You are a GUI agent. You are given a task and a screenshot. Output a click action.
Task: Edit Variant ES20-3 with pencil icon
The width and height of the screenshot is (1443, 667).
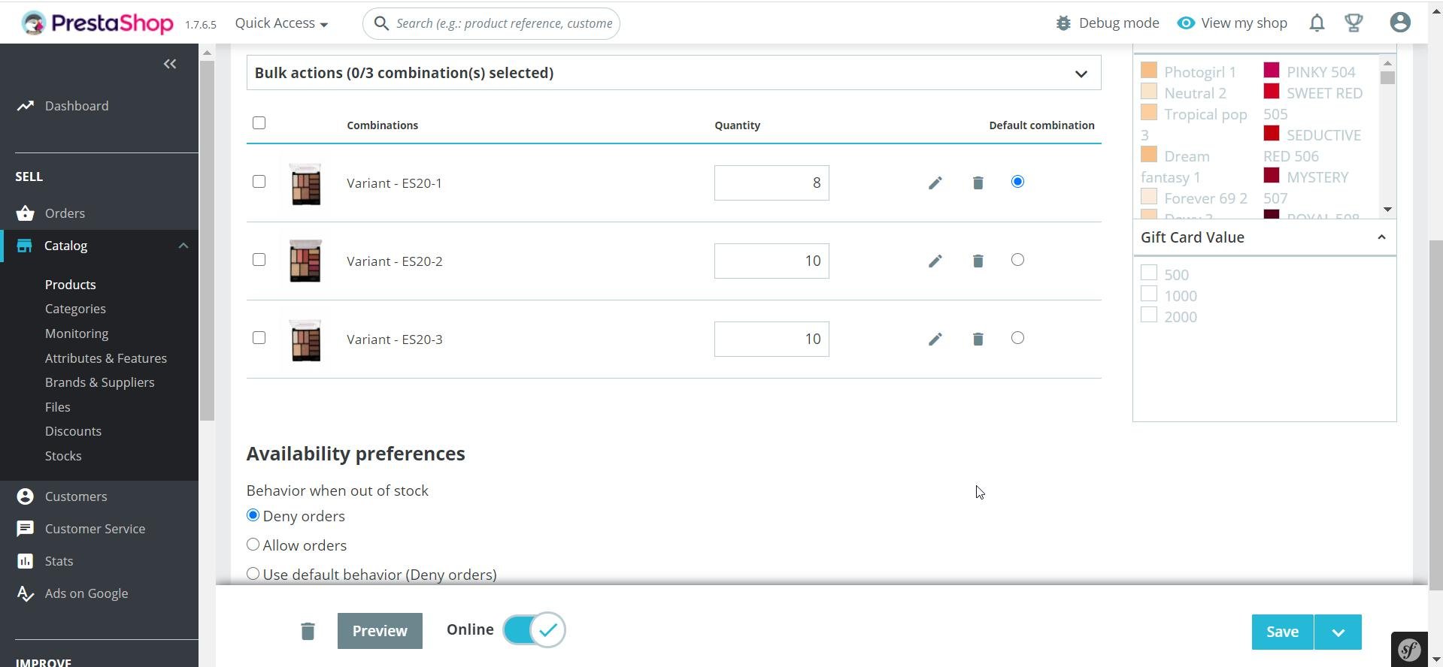pos(935,340)
